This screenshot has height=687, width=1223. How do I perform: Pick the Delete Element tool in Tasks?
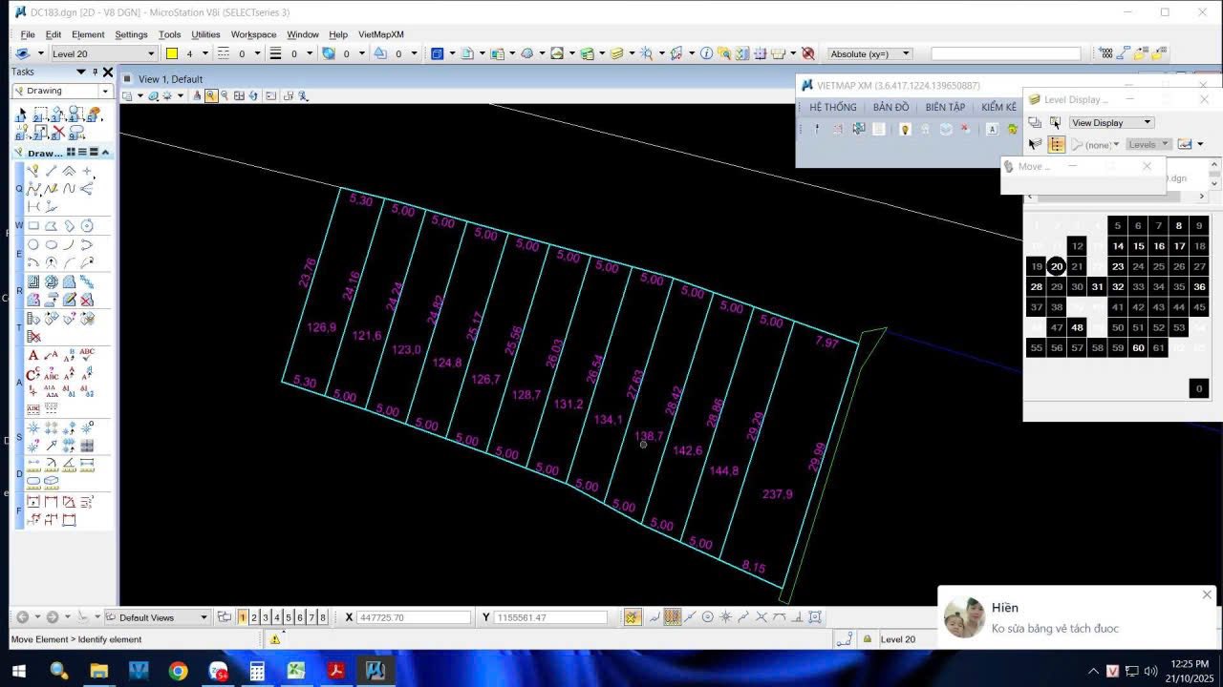tap(58, 132)
